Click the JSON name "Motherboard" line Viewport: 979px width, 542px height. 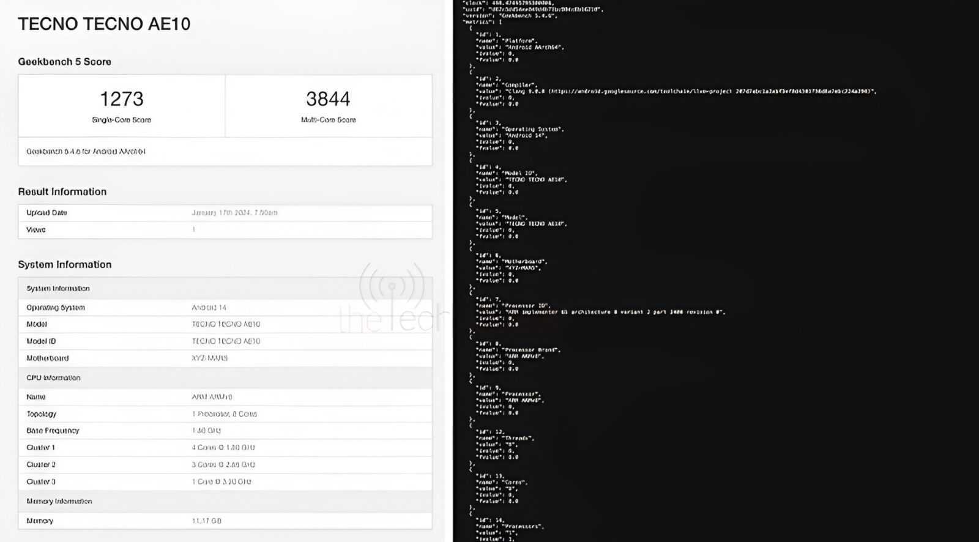512,262
